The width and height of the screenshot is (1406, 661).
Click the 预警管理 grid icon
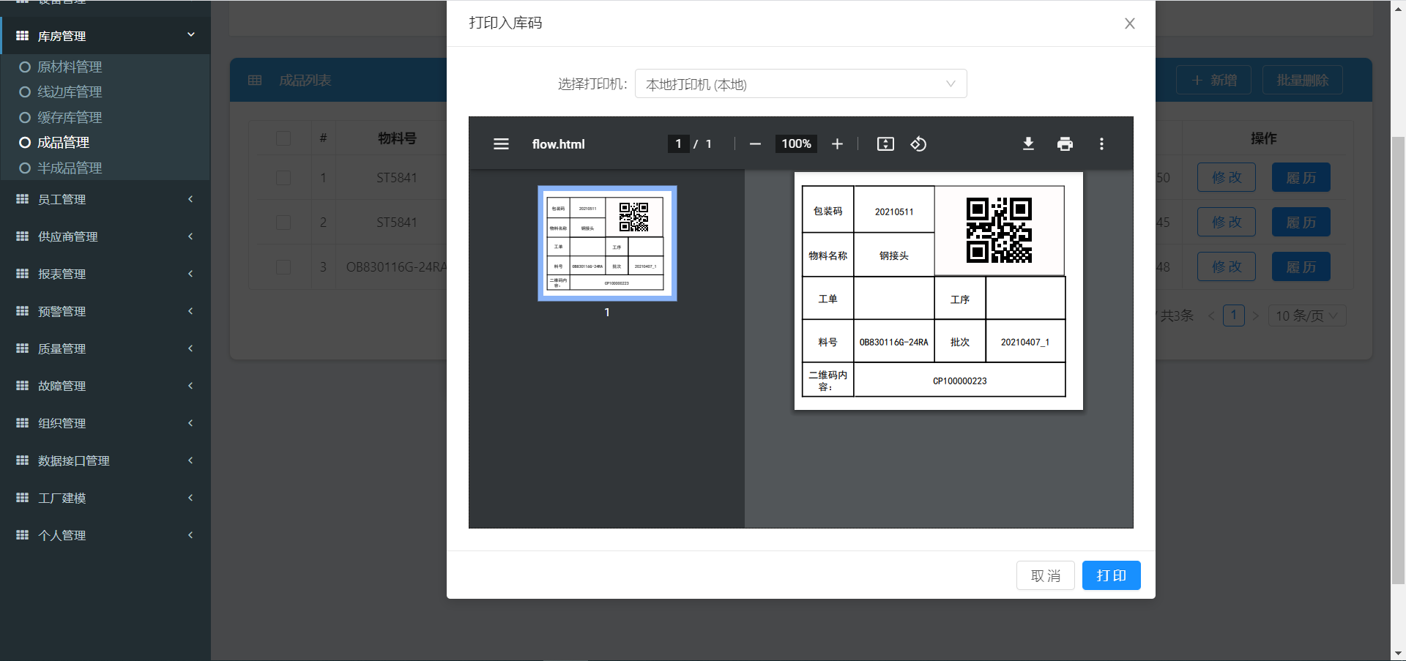tap(22, 311)
